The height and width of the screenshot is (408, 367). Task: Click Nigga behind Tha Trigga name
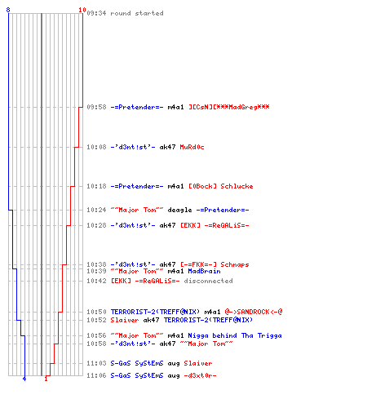[235, 335]
